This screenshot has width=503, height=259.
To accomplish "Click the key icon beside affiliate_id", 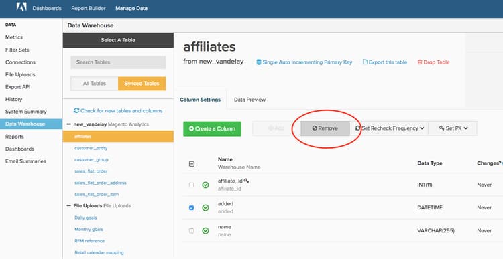I will [x=246, y=181].
